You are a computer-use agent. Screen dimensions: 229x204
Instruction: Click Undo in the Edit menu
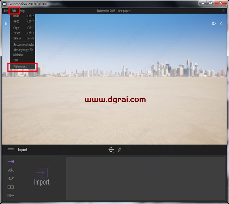[x=16, y=16]
